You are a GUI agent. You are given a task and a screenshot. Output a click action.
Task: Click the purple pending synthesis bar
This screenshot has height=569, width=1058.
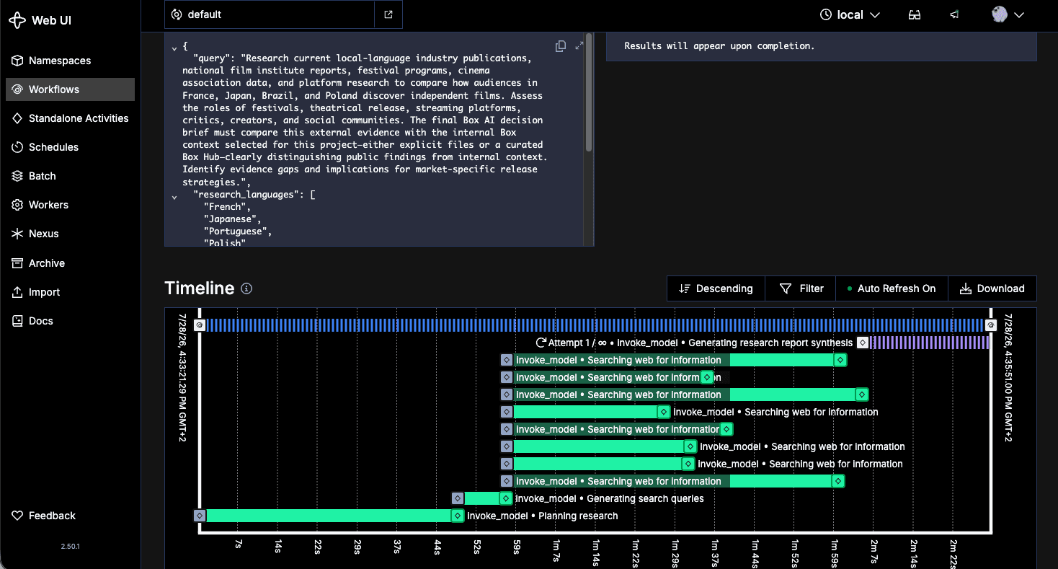[930, 343]
